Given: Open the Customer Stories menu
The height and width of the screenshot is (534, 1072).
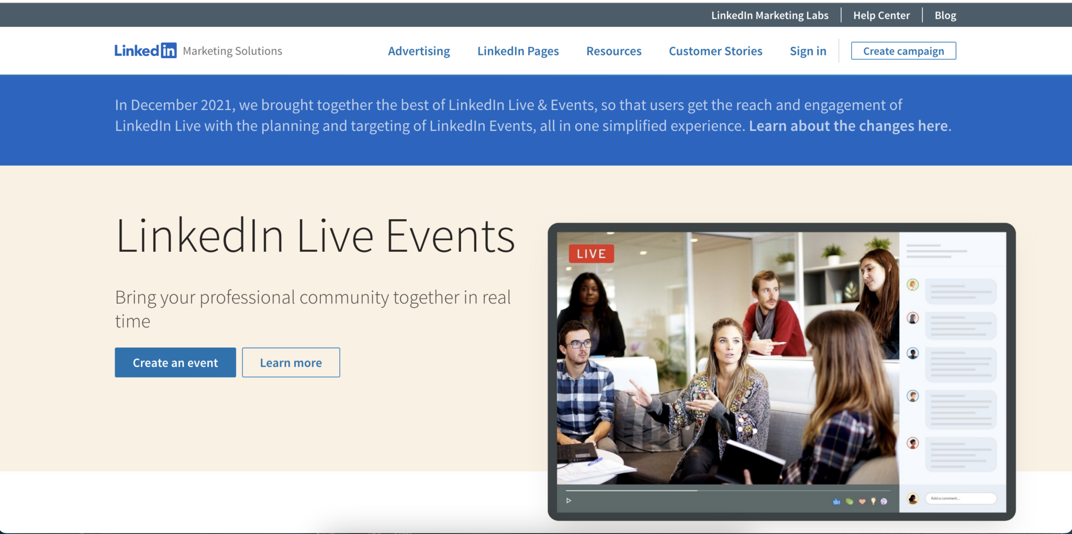Looking at the screenshot, I should (716, 51).
